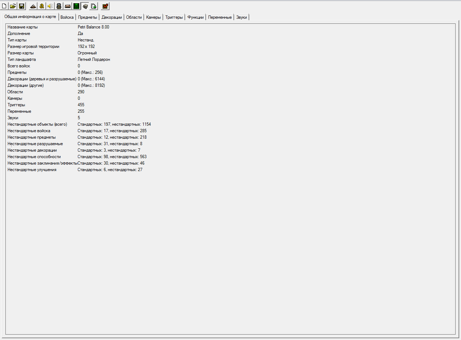
Task: Click the Тип карты value Нестанд.
Action: (x=86, y=40)
